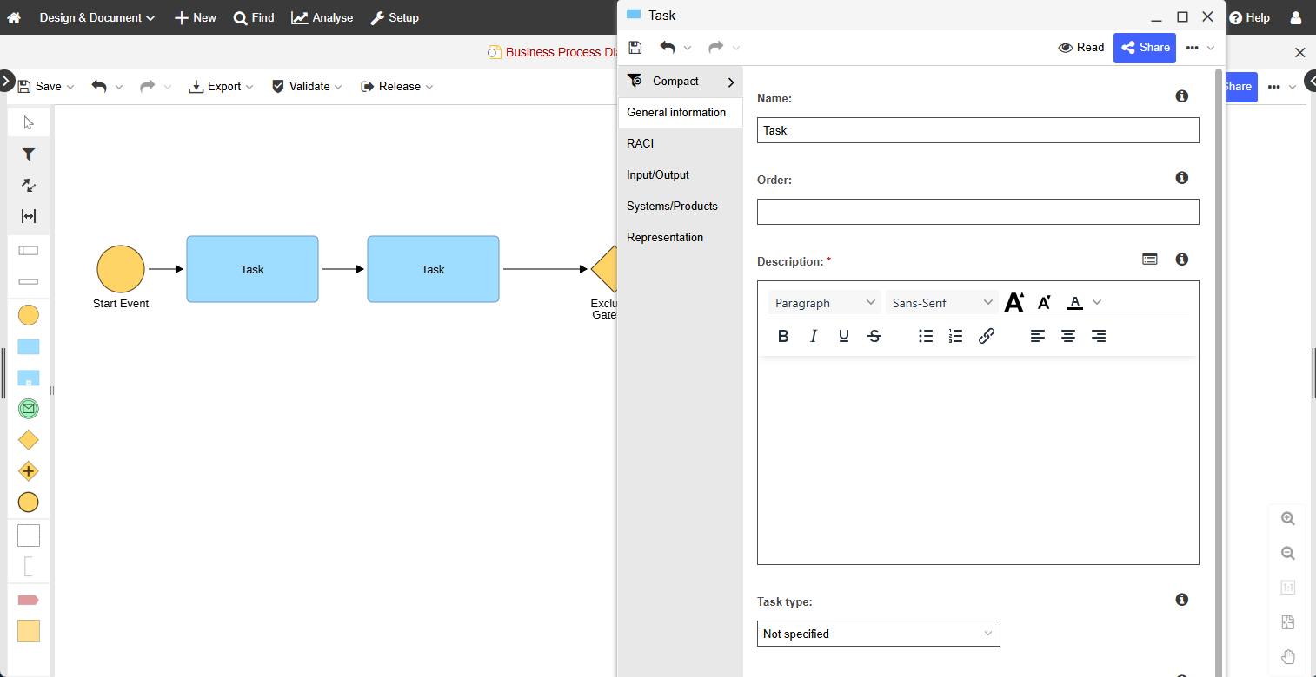Insert a hyperlink with the link icon
1316x677 pixels.
986,336
